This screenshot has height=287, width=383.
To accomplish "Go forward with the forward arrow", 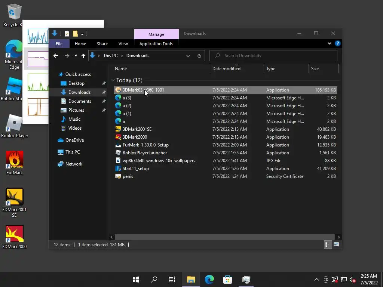I will point(67,56).
